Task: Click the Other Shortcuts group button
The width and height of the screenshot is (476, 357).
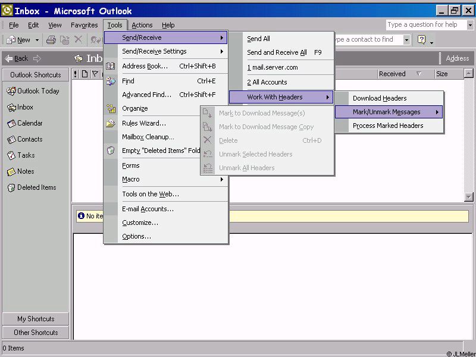Action: click(36, 333)
